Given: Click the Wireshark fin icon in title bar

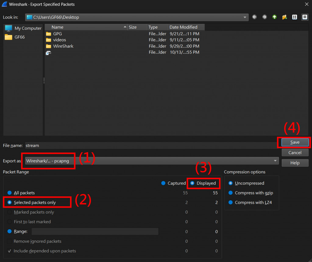Looking at the screenshot, I should pyautogui.click(x=4, y=4).
